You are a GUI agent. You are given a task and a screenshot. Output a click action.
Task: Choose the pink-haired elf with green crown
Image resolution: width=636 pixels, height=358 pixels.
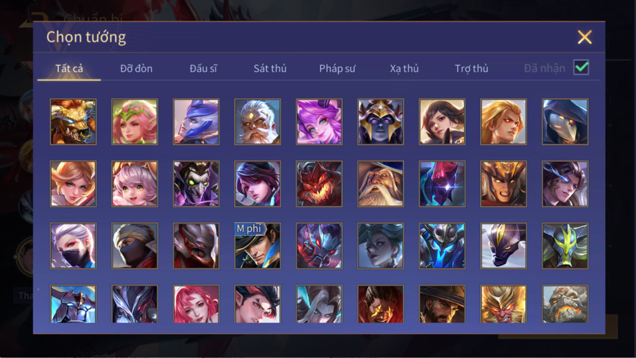(134, 122)
